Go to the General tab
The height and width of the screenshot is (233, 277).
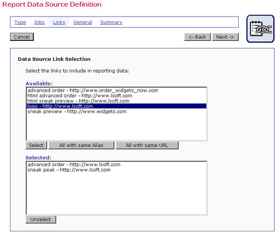coord(83,22)
